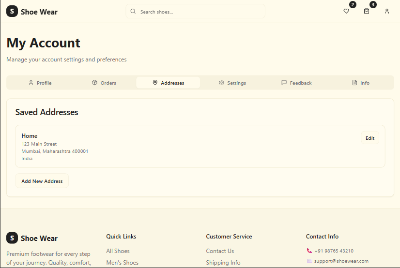The image size is (400, 268).
Task: Click the Shoe Wear header logo
Action: (x=32, y=12)
